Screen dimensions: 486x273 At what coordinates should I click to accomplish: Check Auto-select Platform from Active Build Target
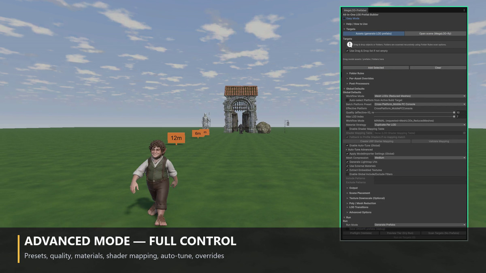pos(347,100)
